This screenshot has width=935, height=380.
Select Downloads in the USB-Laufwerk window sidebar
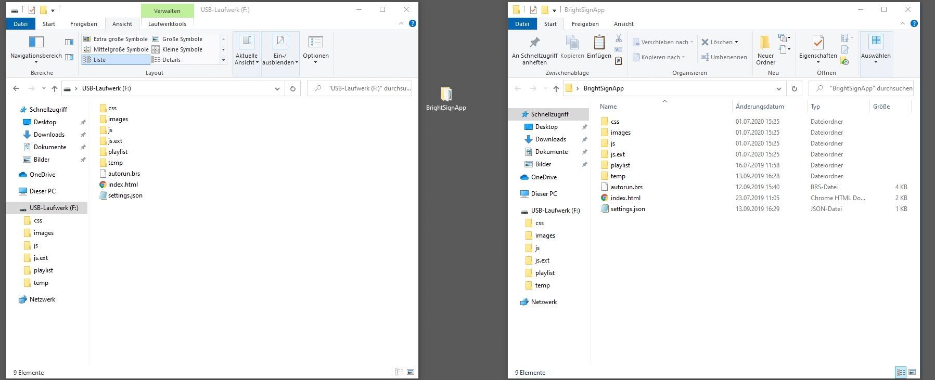pyautogui.click(x=49, y=135)
